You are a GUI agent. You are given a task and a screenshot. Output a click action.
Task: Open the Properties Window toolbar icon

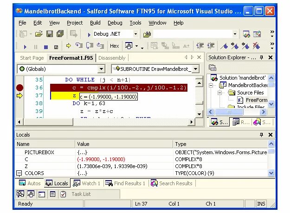tap(257, 34)
